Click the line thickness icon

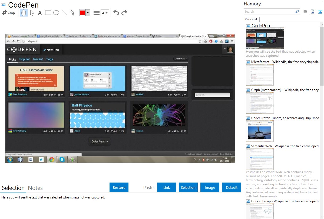tap(97, 13)
